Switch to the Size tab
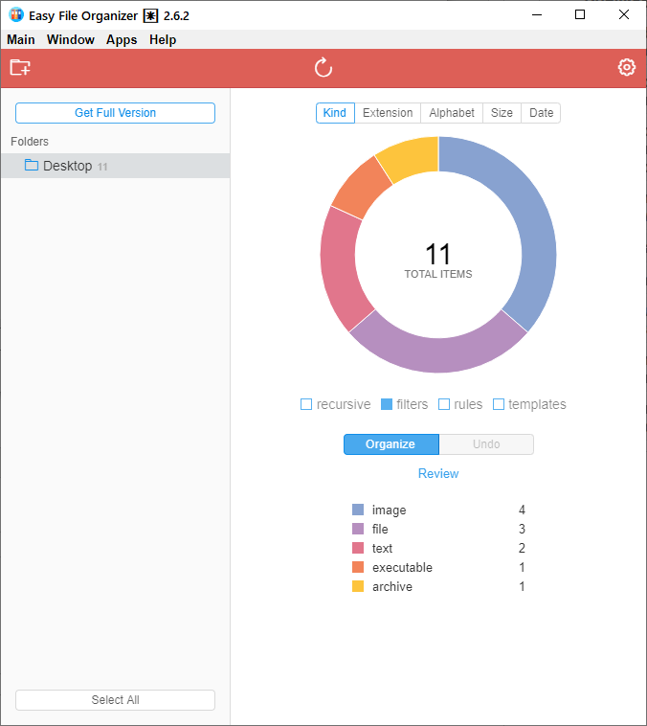Screen dimensions: 647x726 502,113
